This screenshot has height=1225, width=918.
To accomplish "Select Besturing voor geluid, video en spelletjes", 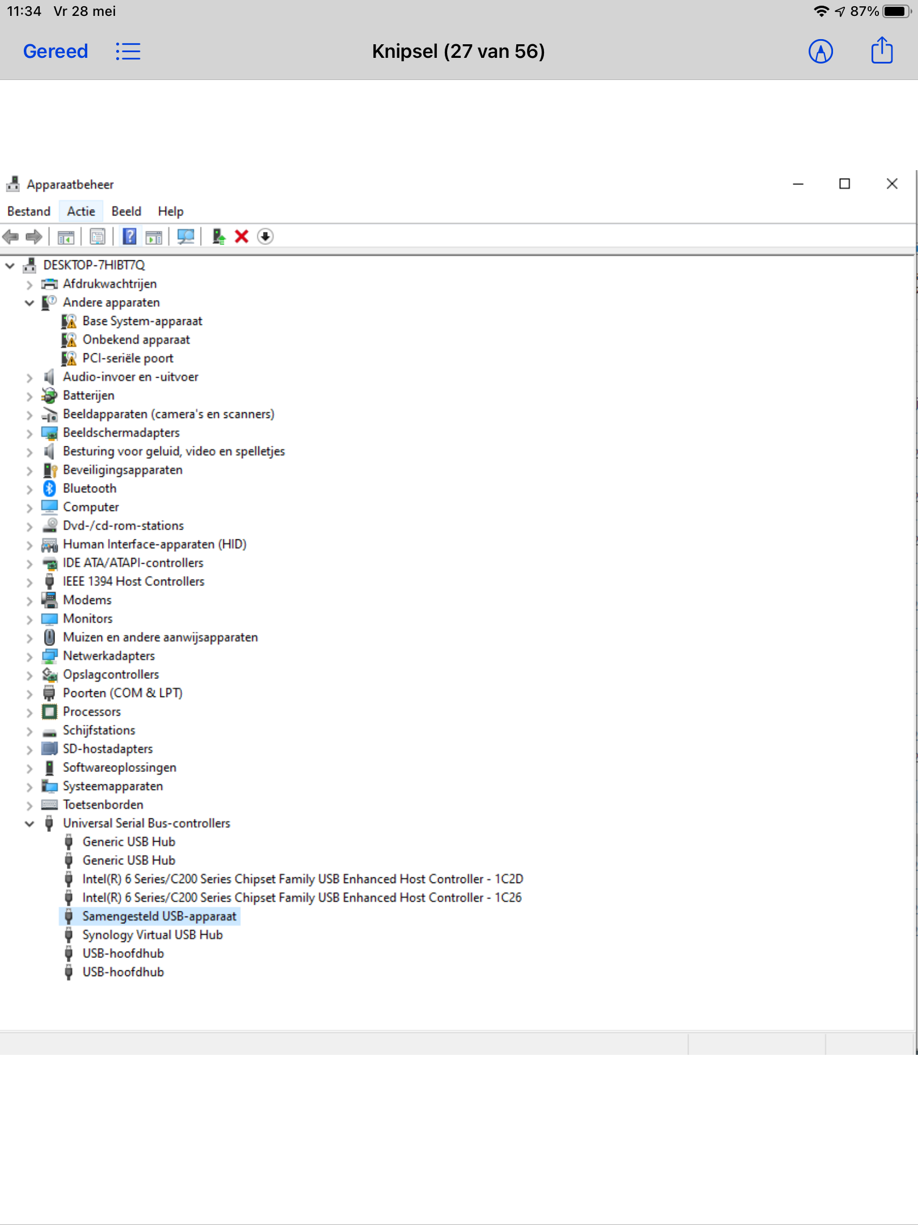I will [174, 451].
